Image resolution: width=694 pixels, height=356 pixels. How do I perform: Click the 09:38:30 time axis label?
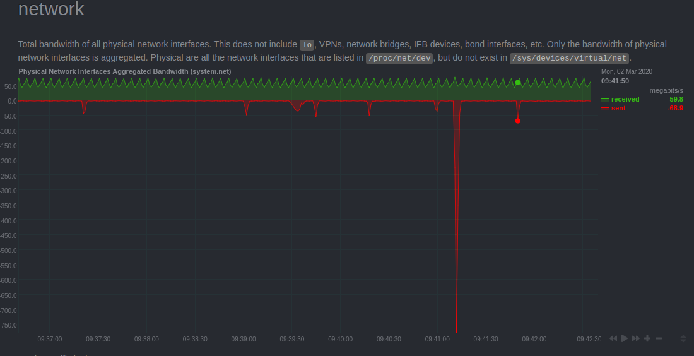(x=195, y=339)
